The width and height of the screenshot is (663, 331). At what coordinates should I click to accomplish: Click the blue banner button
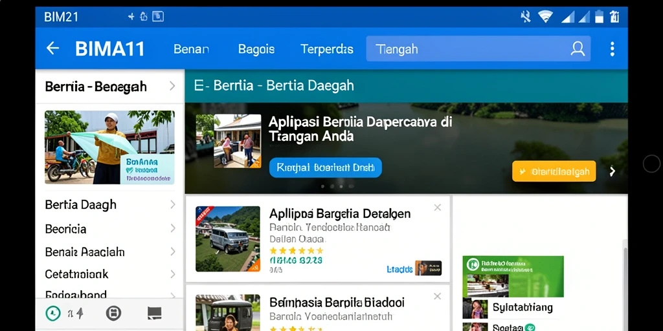(x=325, y=167)
